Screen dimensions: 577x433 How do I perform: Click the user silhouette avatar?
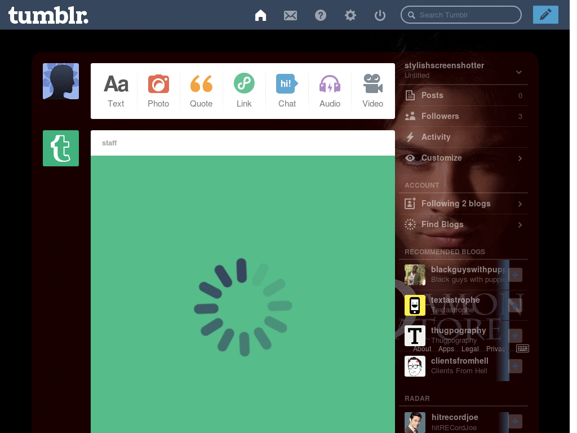tap(61, 81)
